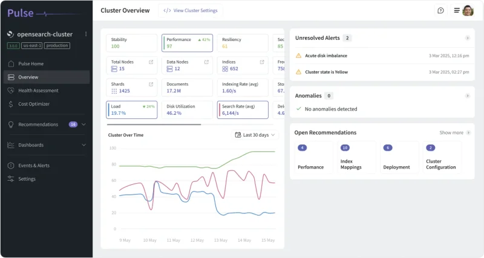Click the user profile avatar

pos(468,10)
